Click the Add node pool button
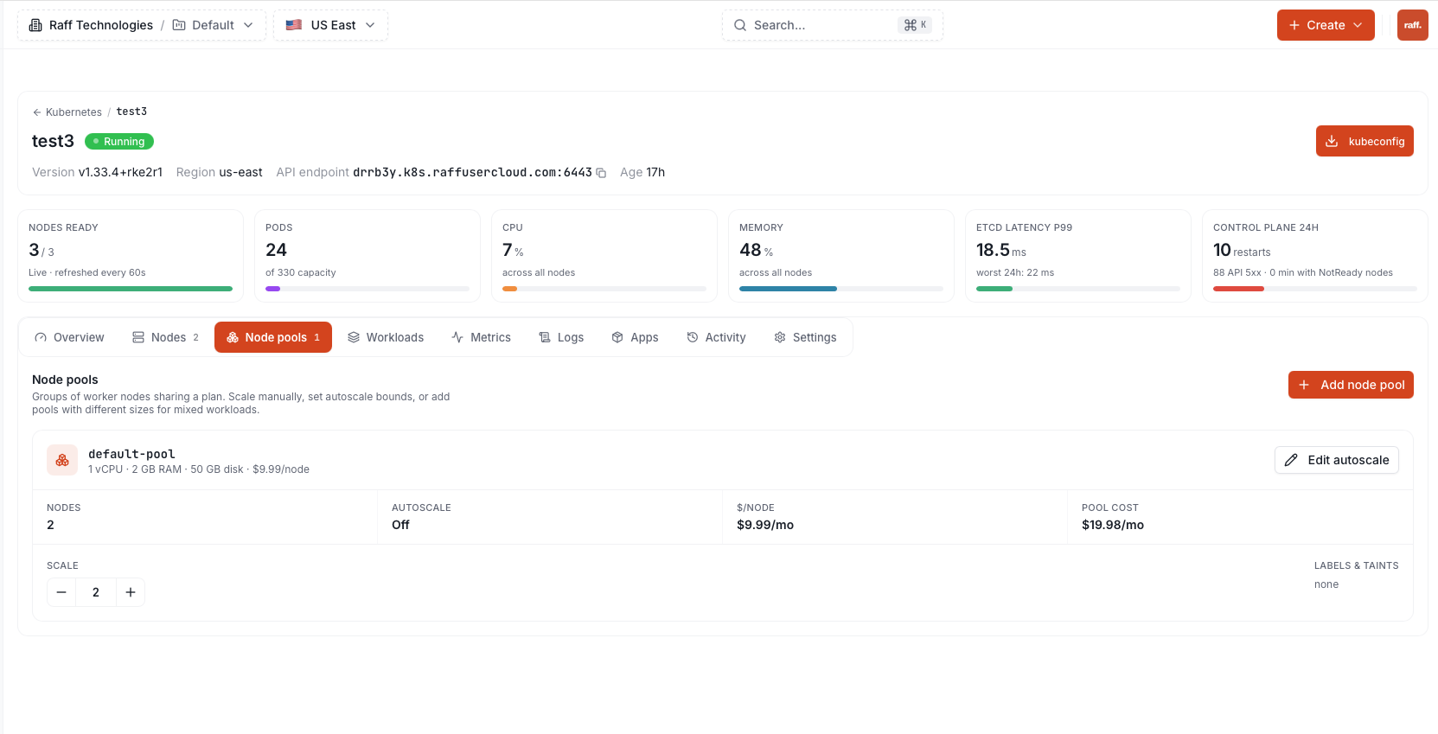This screenshot has height=734, width=1438. [1351, 385]
